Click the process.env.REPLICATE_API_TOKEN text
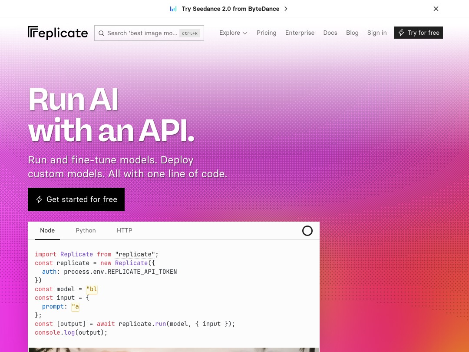This screenshot has height=352, width=469. (x=120, y=272)
